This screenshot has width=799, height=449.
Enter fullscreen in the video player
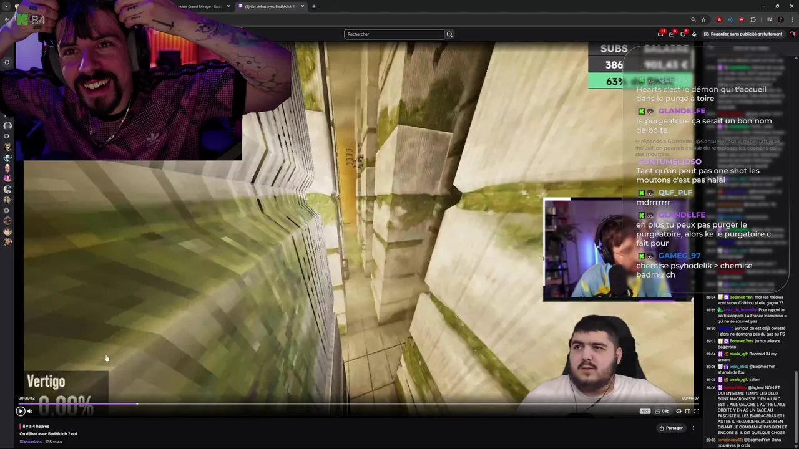[697, 411]
